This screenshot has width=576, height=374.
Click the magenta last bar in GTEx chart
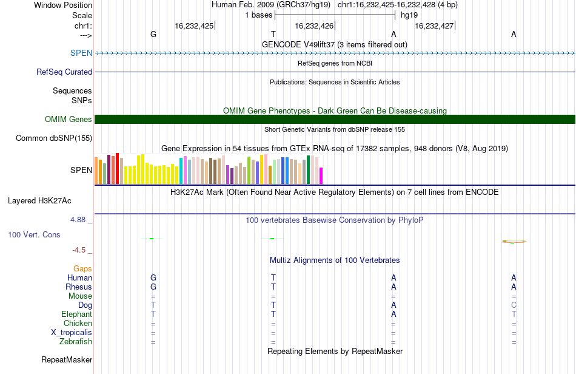[x=321, y=176]
